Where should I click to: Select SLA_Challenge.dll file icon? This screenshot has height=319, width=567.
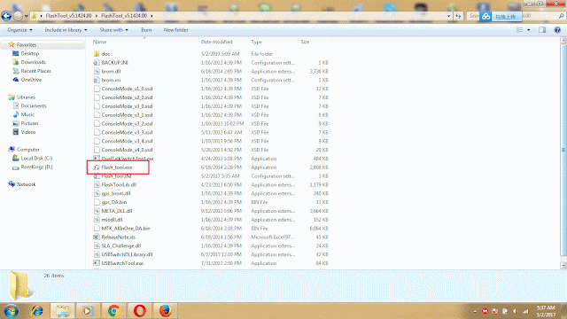tap(97, 246)
